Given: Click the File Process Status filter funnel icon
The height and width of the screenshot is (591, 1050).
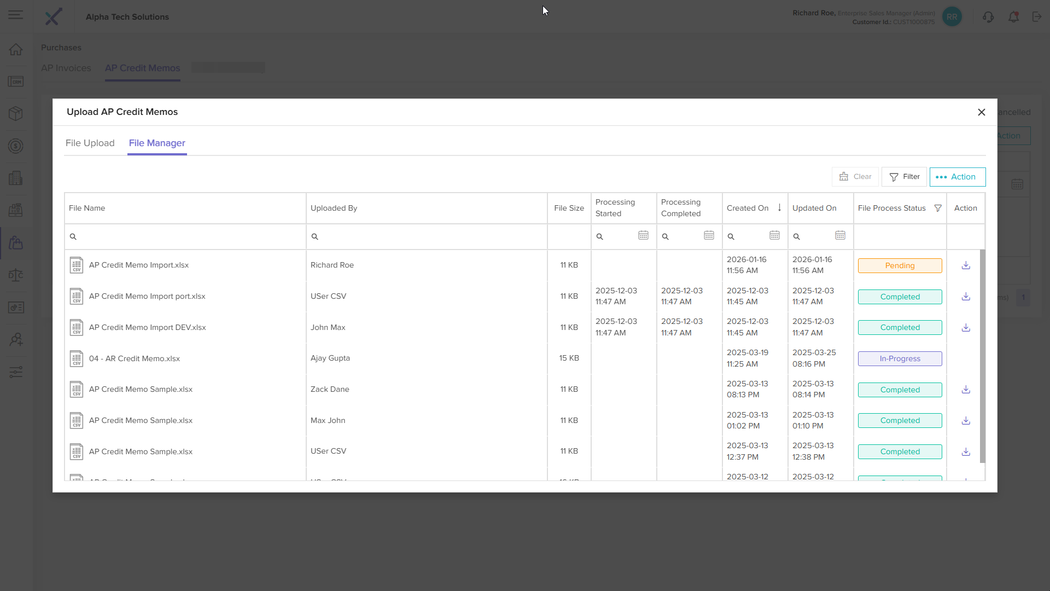Looking at the screenshot, I should pos(938,208).
